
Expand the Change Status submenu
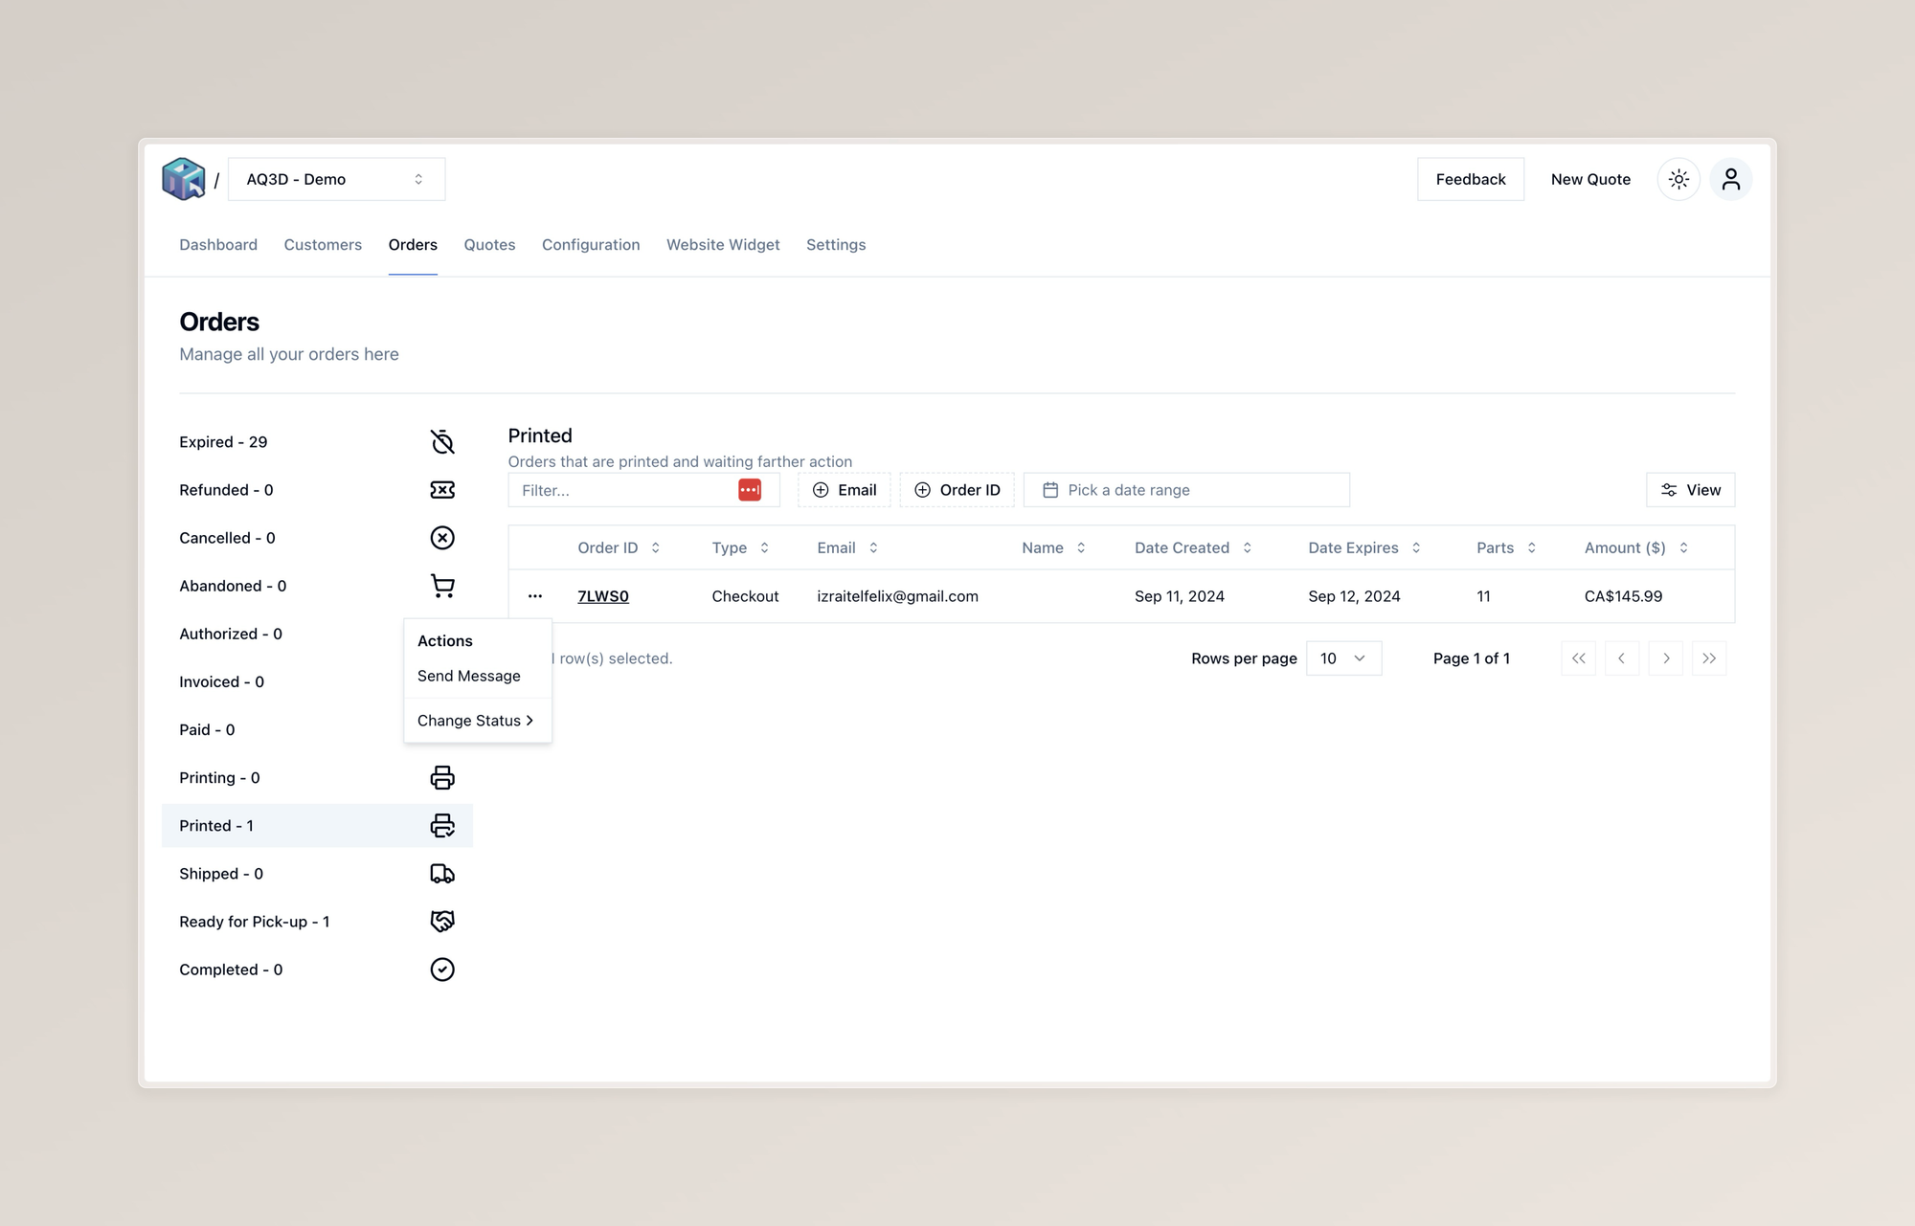(x=476, y=721)
